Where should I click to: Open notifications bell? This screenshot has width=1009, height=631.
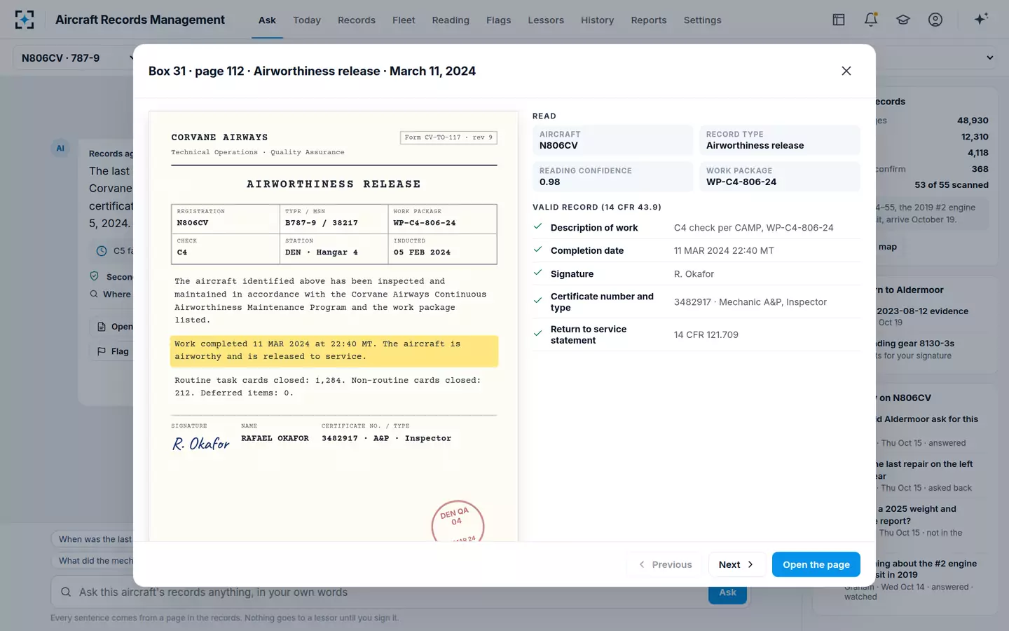click(x=871, y=20)
